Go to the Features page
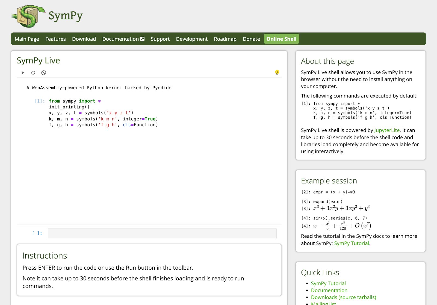The width and height of the screenshot is (437, 305). [x=55, y=39]
